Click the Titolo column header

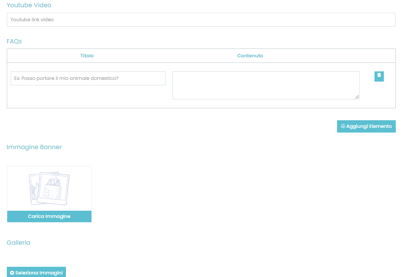[87, 56]
